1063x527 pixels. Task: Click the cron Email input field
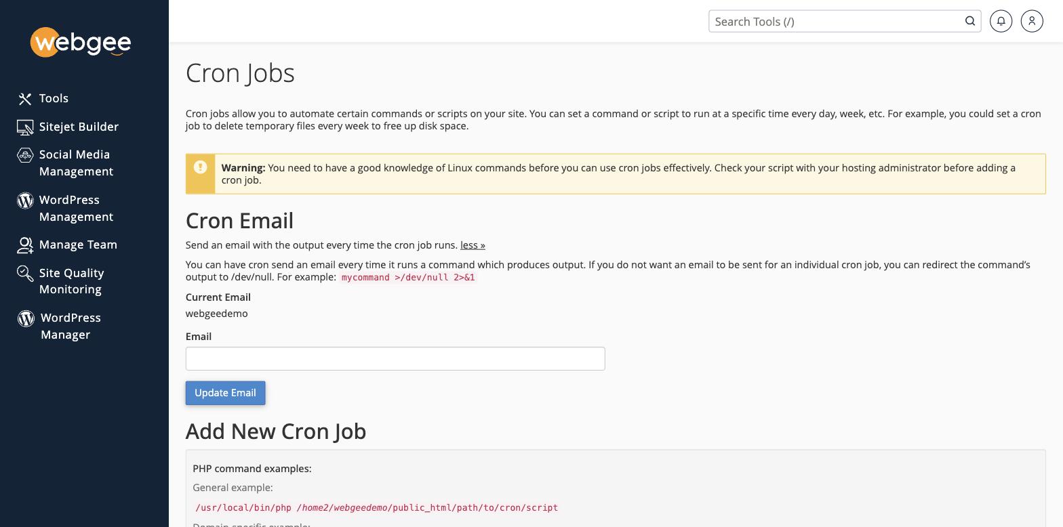[395, 358]
